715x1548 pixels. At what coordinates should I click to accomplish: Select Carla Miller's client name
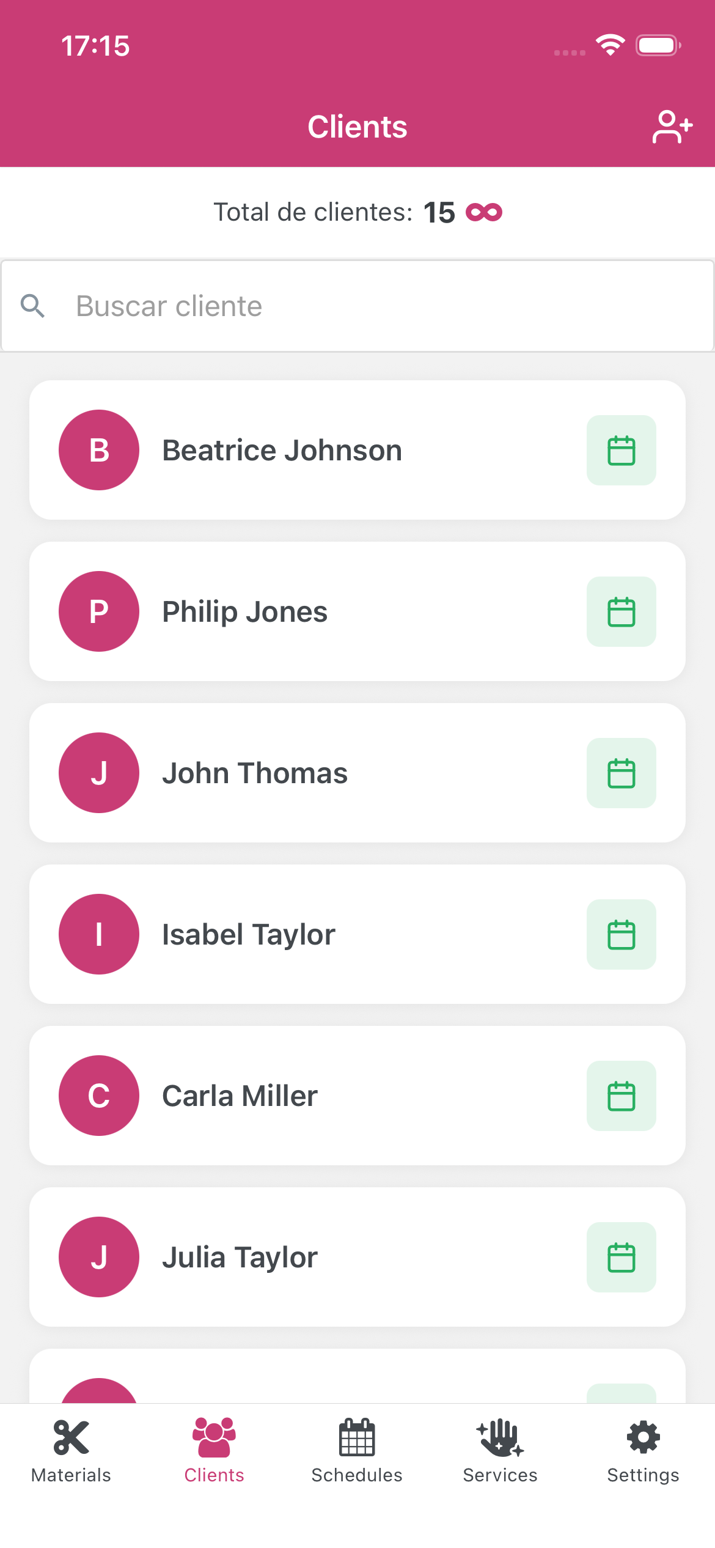pyautogui.click(x=240, y=1096)
